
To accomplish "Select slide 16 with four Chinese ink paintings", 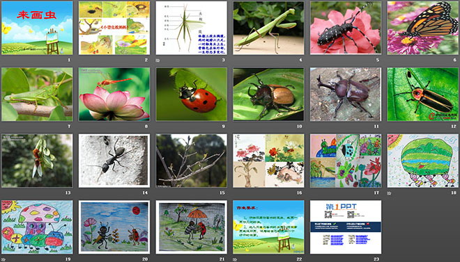I will [x=268, y=161].
